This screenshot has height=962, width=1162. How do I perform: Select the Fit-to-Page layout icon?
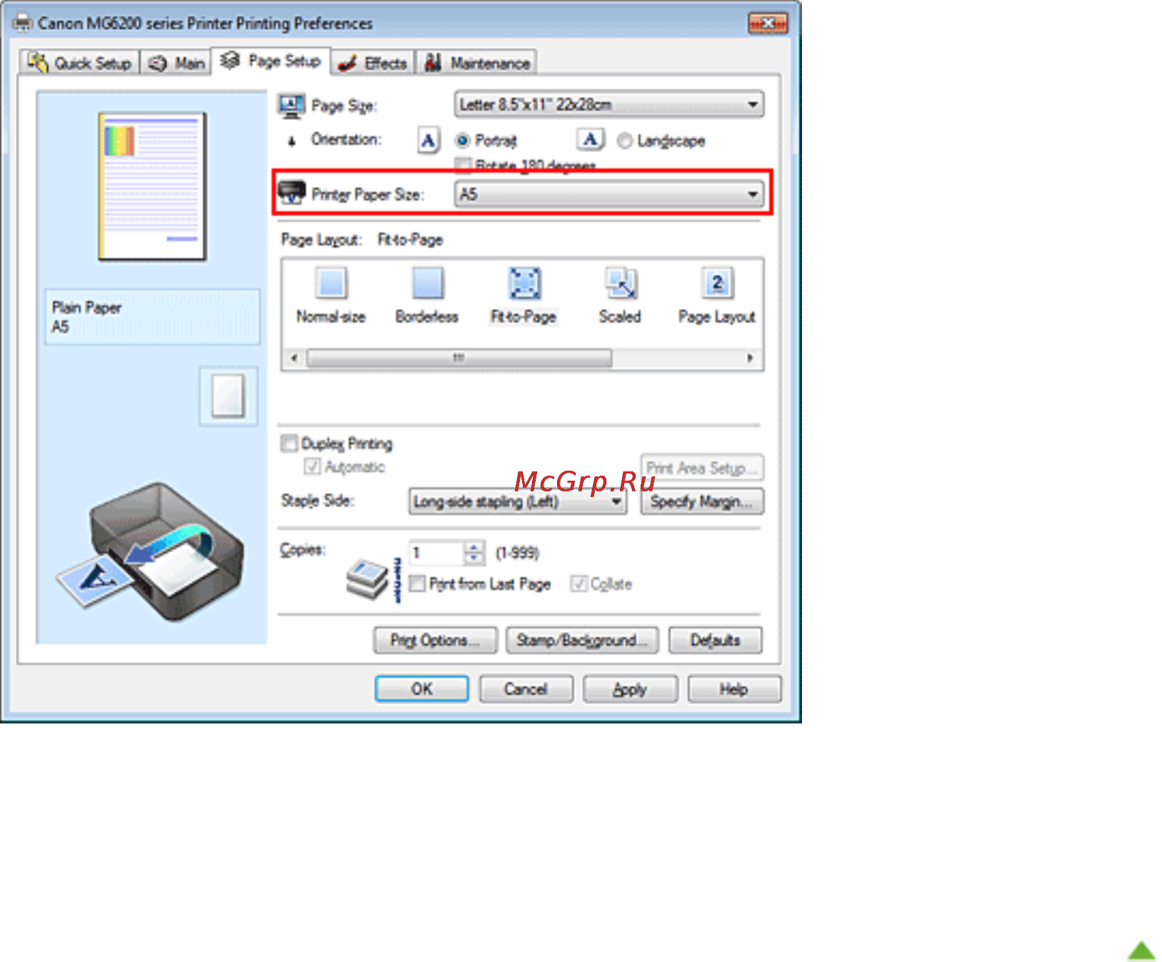click(x=524, y=283)
